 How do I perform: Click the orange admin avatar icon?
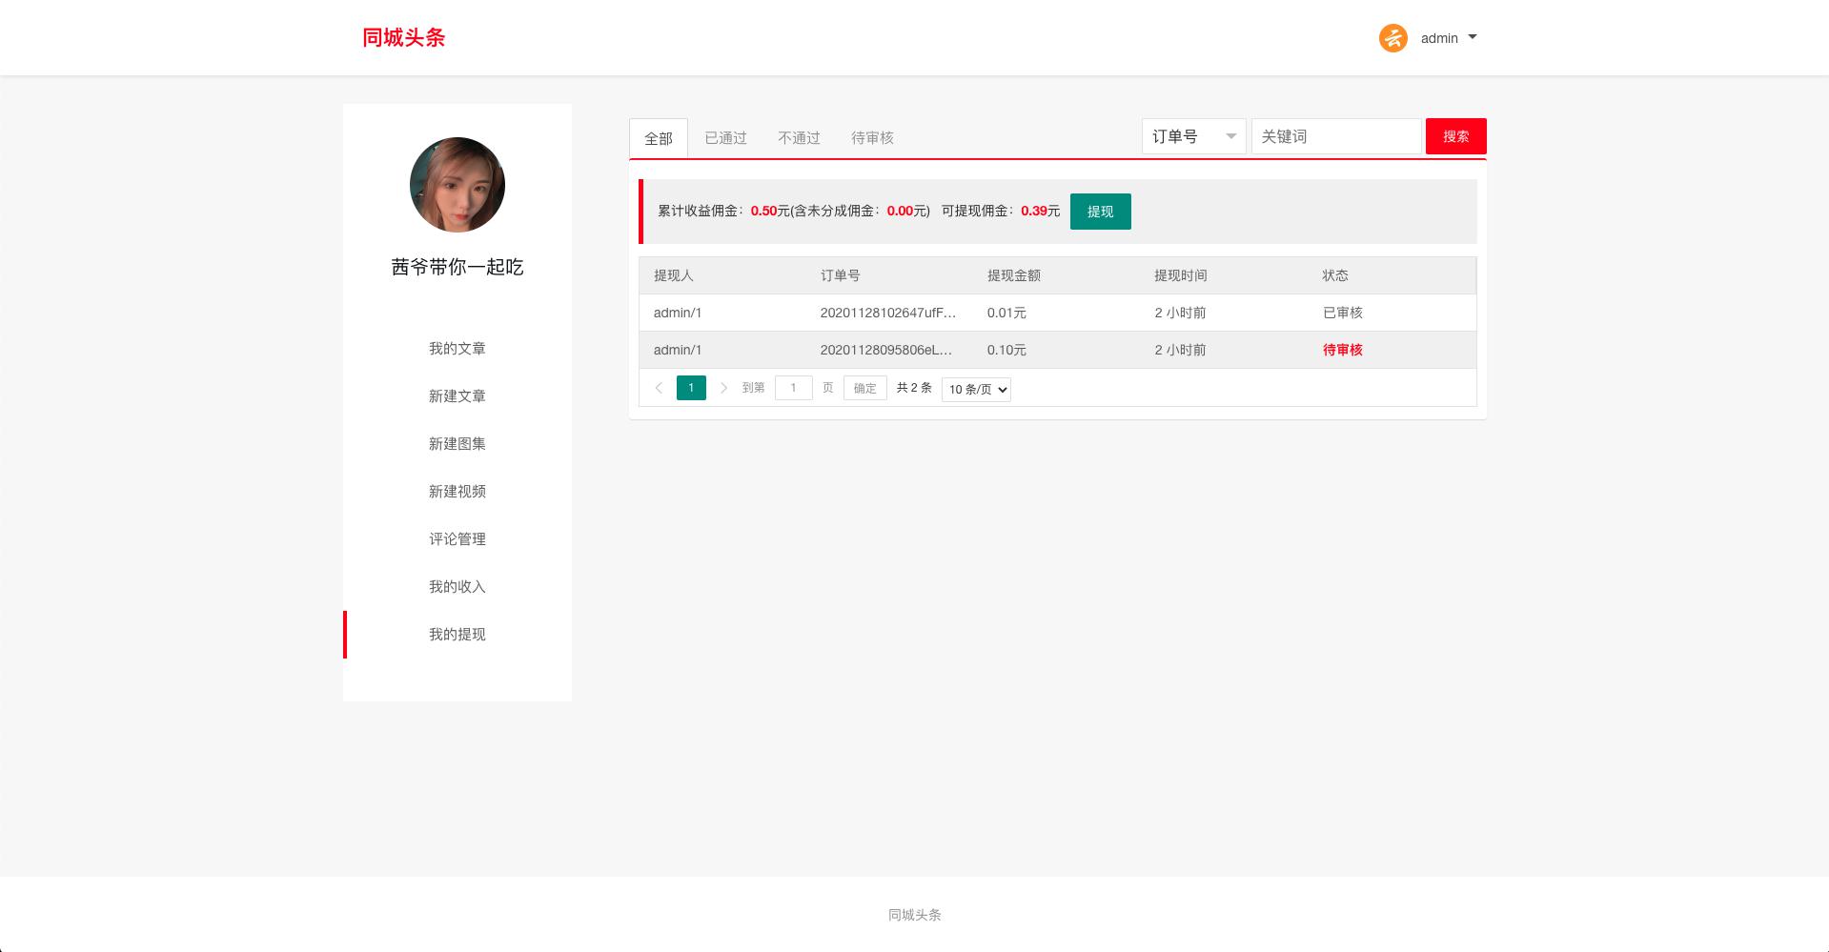click(x=1392, y=38)
